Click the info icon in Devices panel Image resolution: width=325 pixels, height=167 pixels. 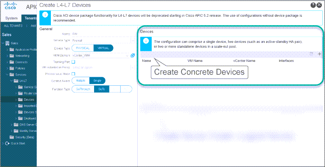coord(146,41)
